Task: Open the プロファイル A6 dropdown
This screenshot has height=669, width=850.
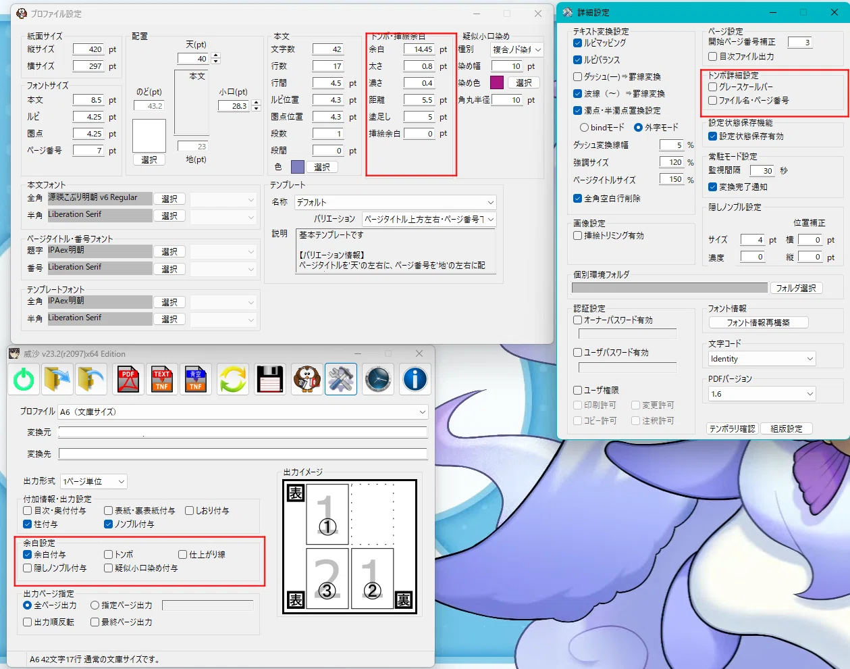Action: (243, 412)
